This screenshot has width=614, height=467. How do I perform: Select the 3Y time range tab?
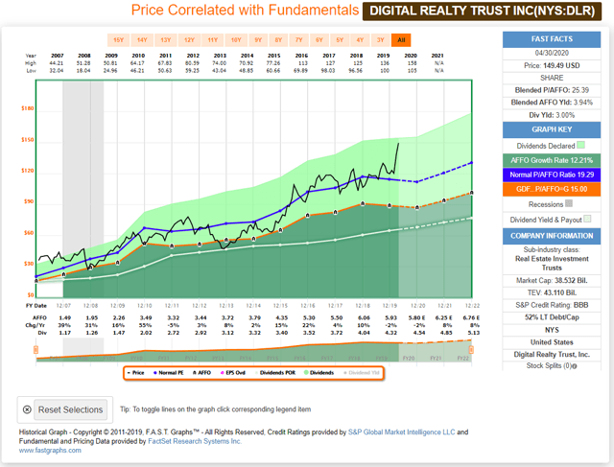[380, 40]
